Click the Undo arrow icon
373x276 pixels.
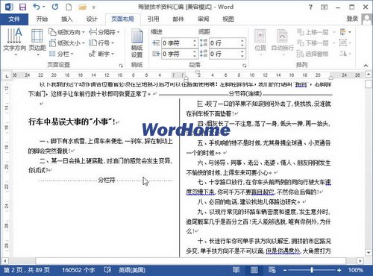[x=37, y=7]
